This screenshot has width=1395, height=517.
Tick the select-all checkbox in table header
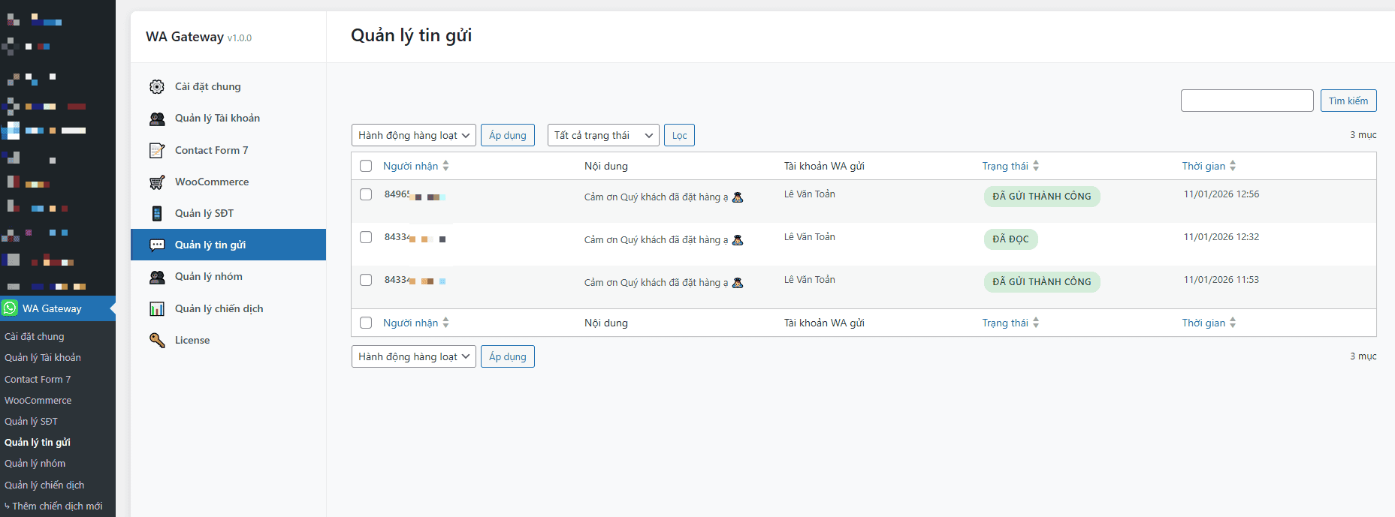pos(366,166)
